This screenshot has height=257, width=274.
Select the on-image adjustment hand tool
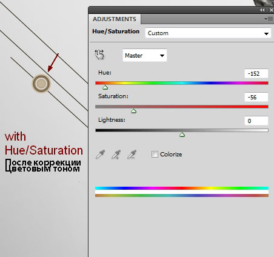click(99, 55)
